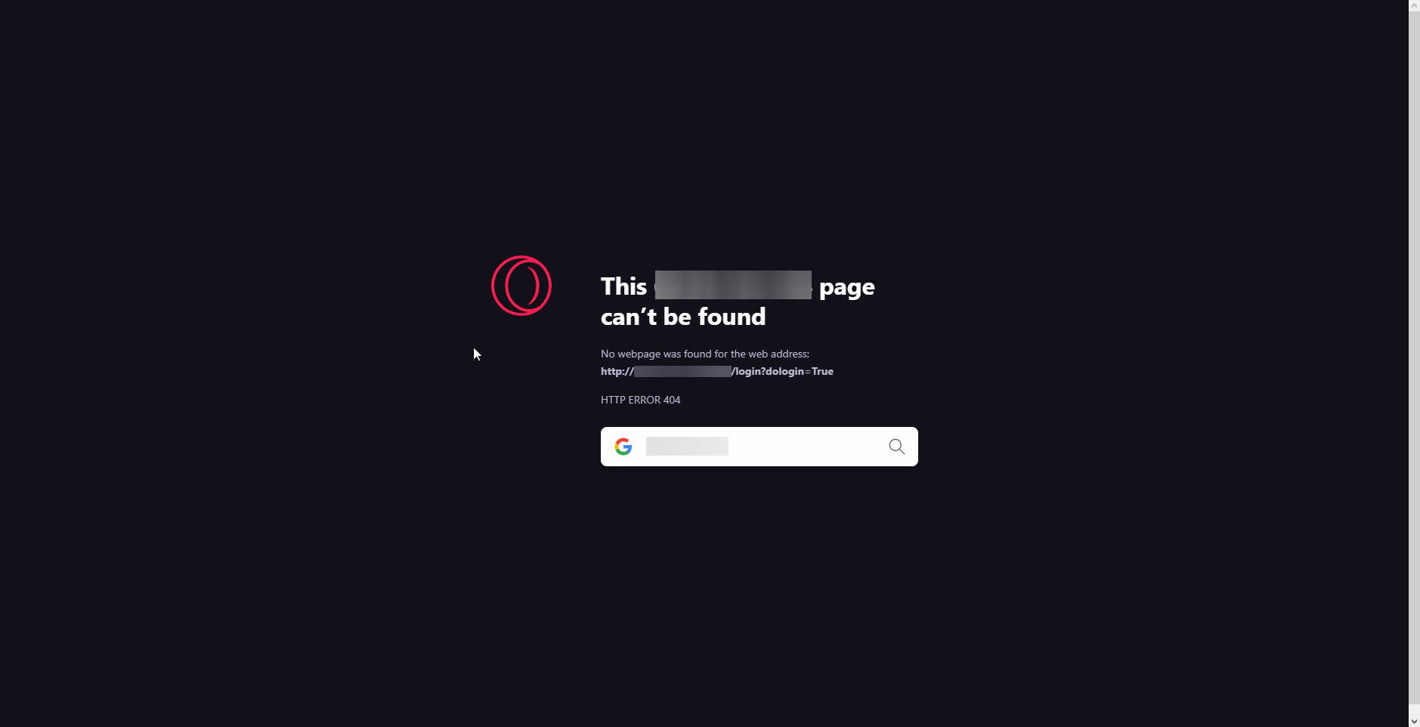1420x727 pixels.
Task: Click the blurred hostname in the web address
Action: [x=683, y=371]
